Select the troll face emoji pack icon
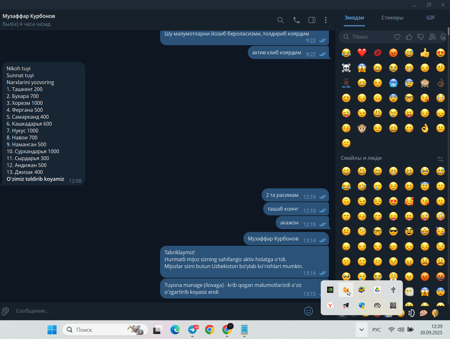The image size is (450, 339). [423, 313]
